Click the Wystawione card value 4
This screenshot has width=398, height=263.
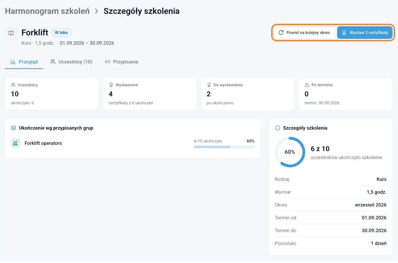coord(111,94)
